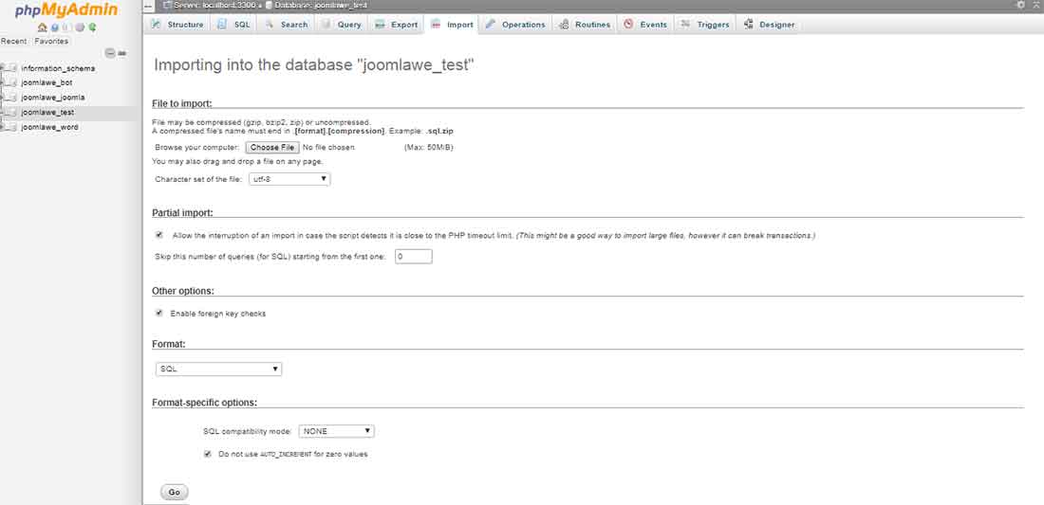Click the green reload navigation panel icon

pyautogui.click(x=92, y=27)
